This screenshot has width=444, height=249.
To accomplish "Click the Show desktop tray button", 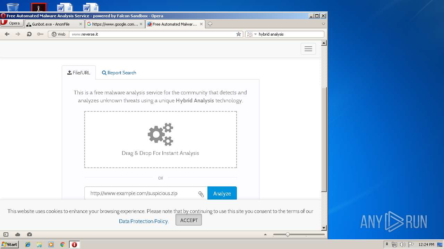I will 440,245.
